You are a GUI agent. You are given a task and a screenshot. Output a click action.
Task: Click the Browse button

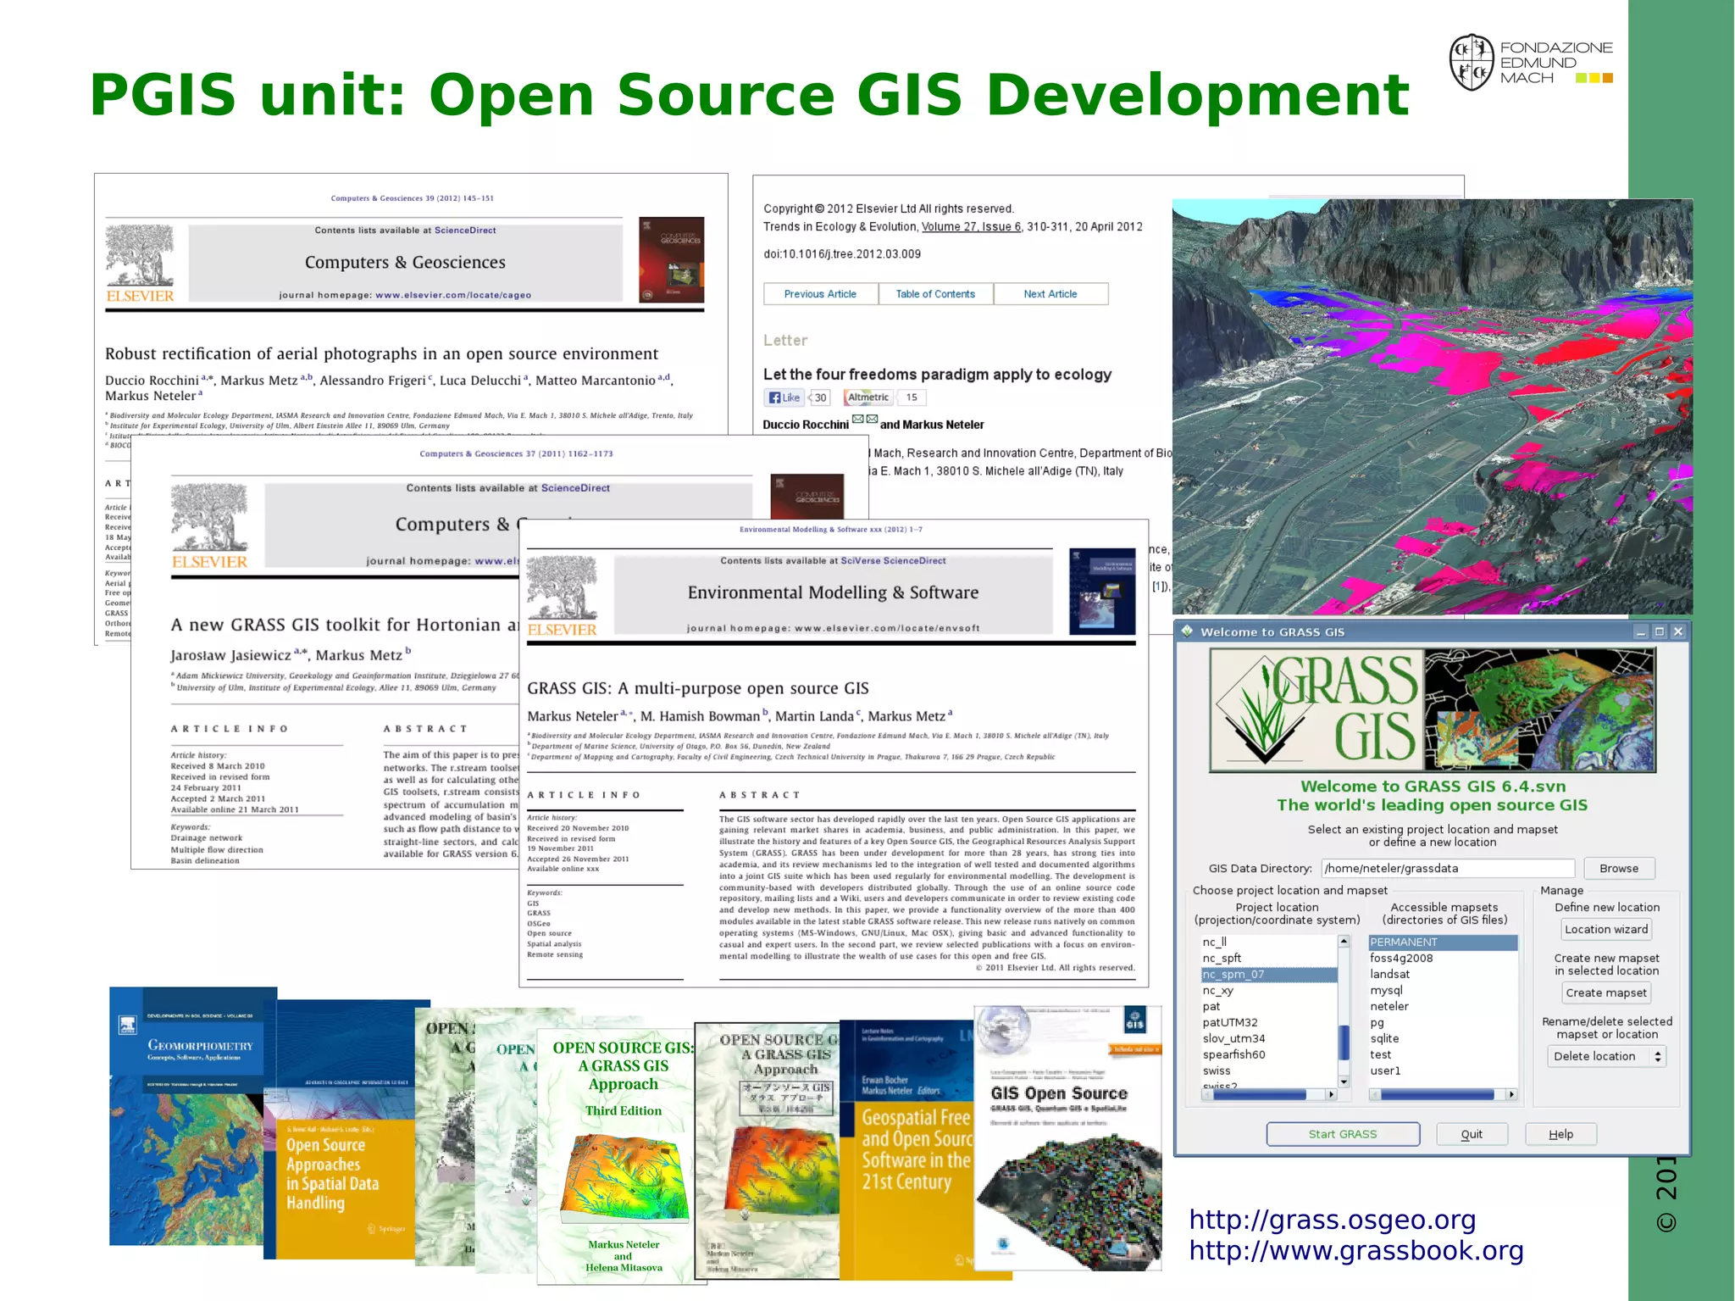point(1619,868)
